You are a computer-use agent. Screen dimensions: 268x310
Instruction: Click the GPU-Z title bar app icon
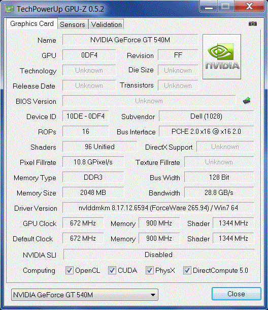(x=10, y=9)
